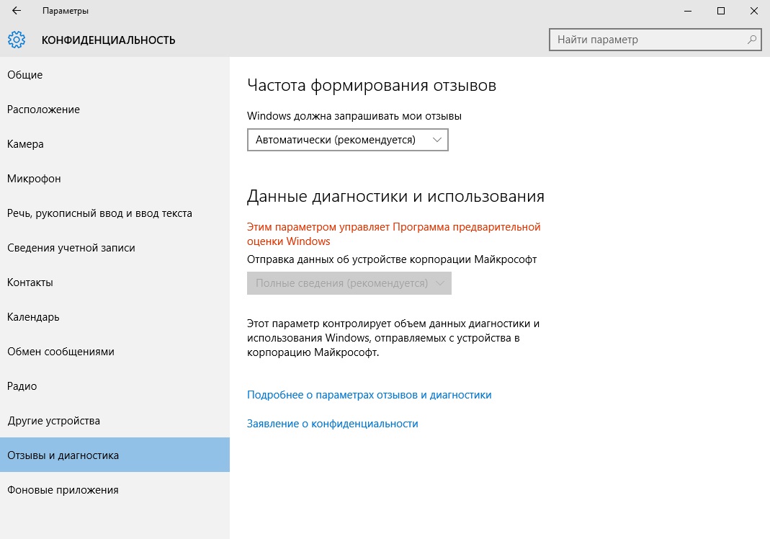Open the 'Автоматически (рекомендуется)' dropdown

pyautogui.click(x=348, y=140)
